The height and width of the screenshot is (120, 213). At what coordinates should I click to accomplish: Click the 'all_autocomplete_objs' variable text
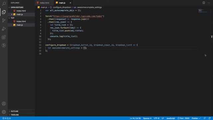62,10
